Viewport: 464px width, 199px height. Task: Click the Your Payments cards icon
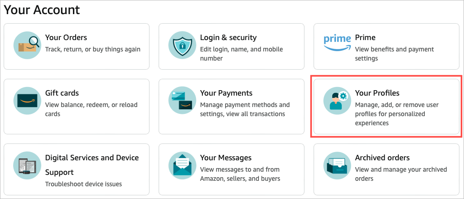coord(182,101)
